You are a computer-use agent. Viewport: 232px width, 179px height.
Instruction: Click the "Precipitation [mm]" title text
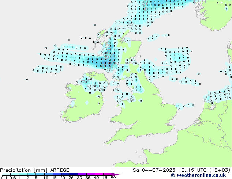click(x=24, y=170)
